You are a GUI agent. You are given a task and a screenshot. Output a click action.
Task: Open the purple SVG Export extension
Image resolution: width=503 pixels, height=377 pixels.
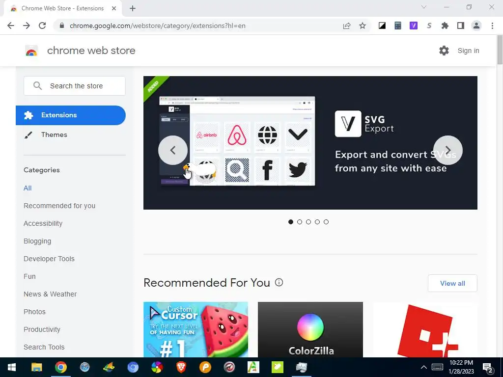[414, 26]
